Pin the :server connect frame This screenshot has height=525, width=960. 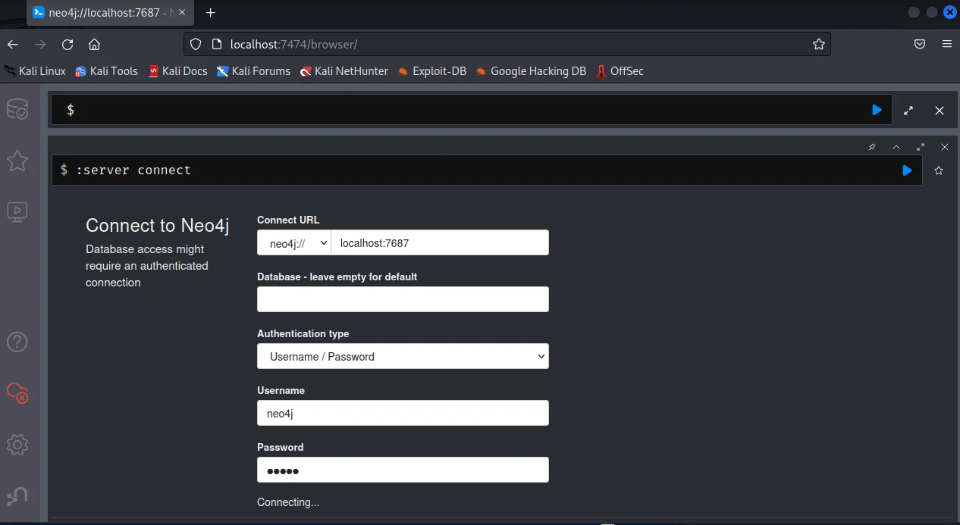pos(872,147)
